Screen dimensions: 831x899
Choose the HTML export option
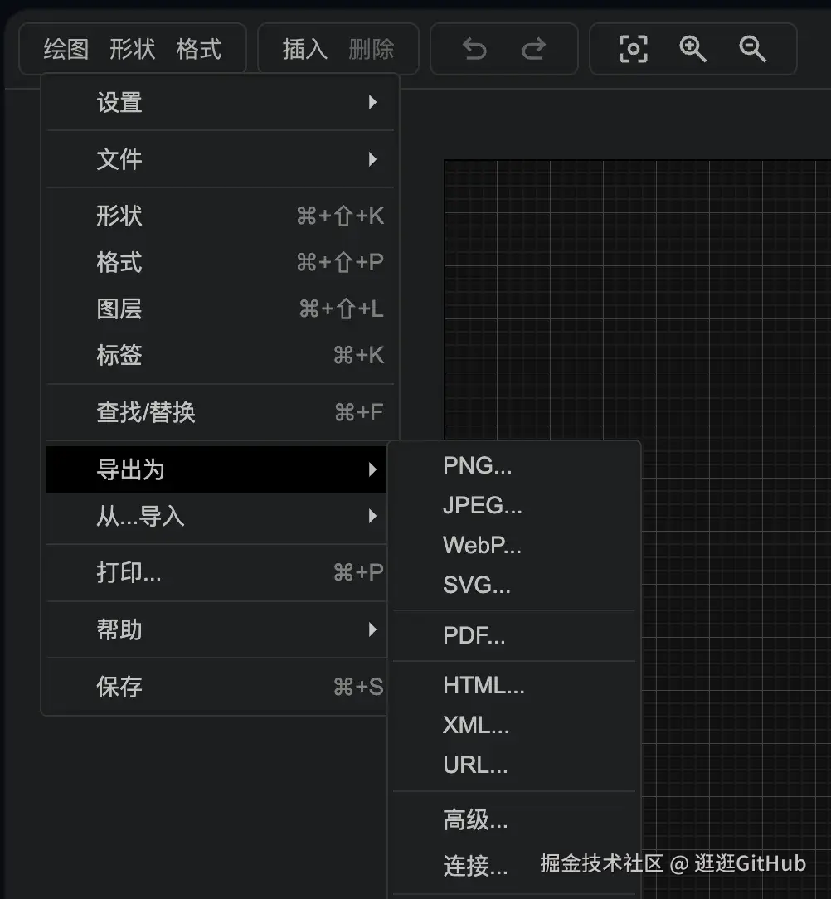point(484,685)
